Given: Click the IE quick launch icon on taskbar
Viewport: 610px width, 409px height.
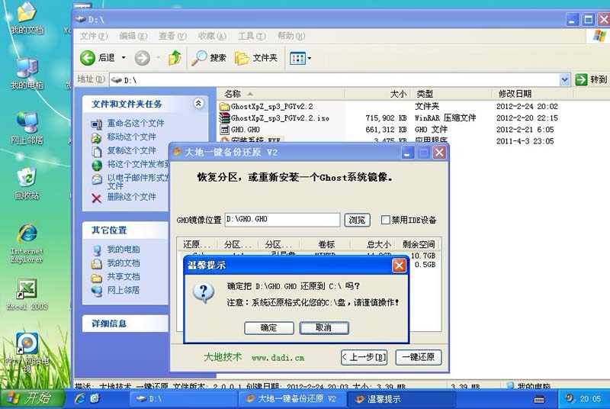Looking at the screenshot, I should coord(80,398).
